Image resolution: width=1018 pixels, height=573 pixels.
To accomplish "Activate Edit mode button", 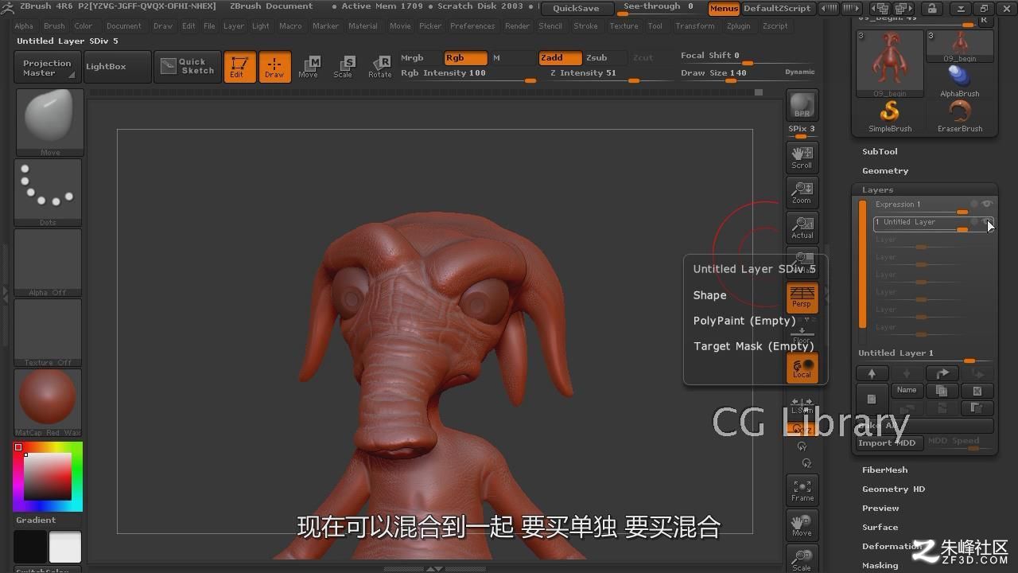I will click(x=239, y=67).
